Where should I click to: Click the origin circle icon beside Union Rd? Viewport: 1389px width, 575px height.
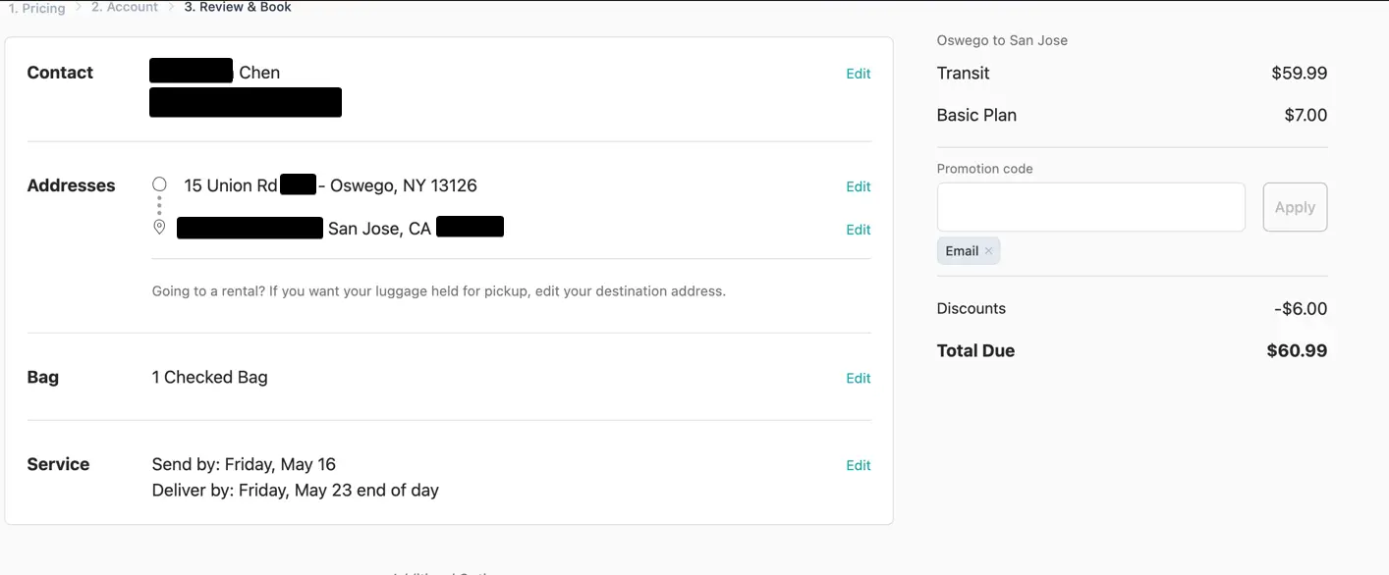(x=159, y=184)
